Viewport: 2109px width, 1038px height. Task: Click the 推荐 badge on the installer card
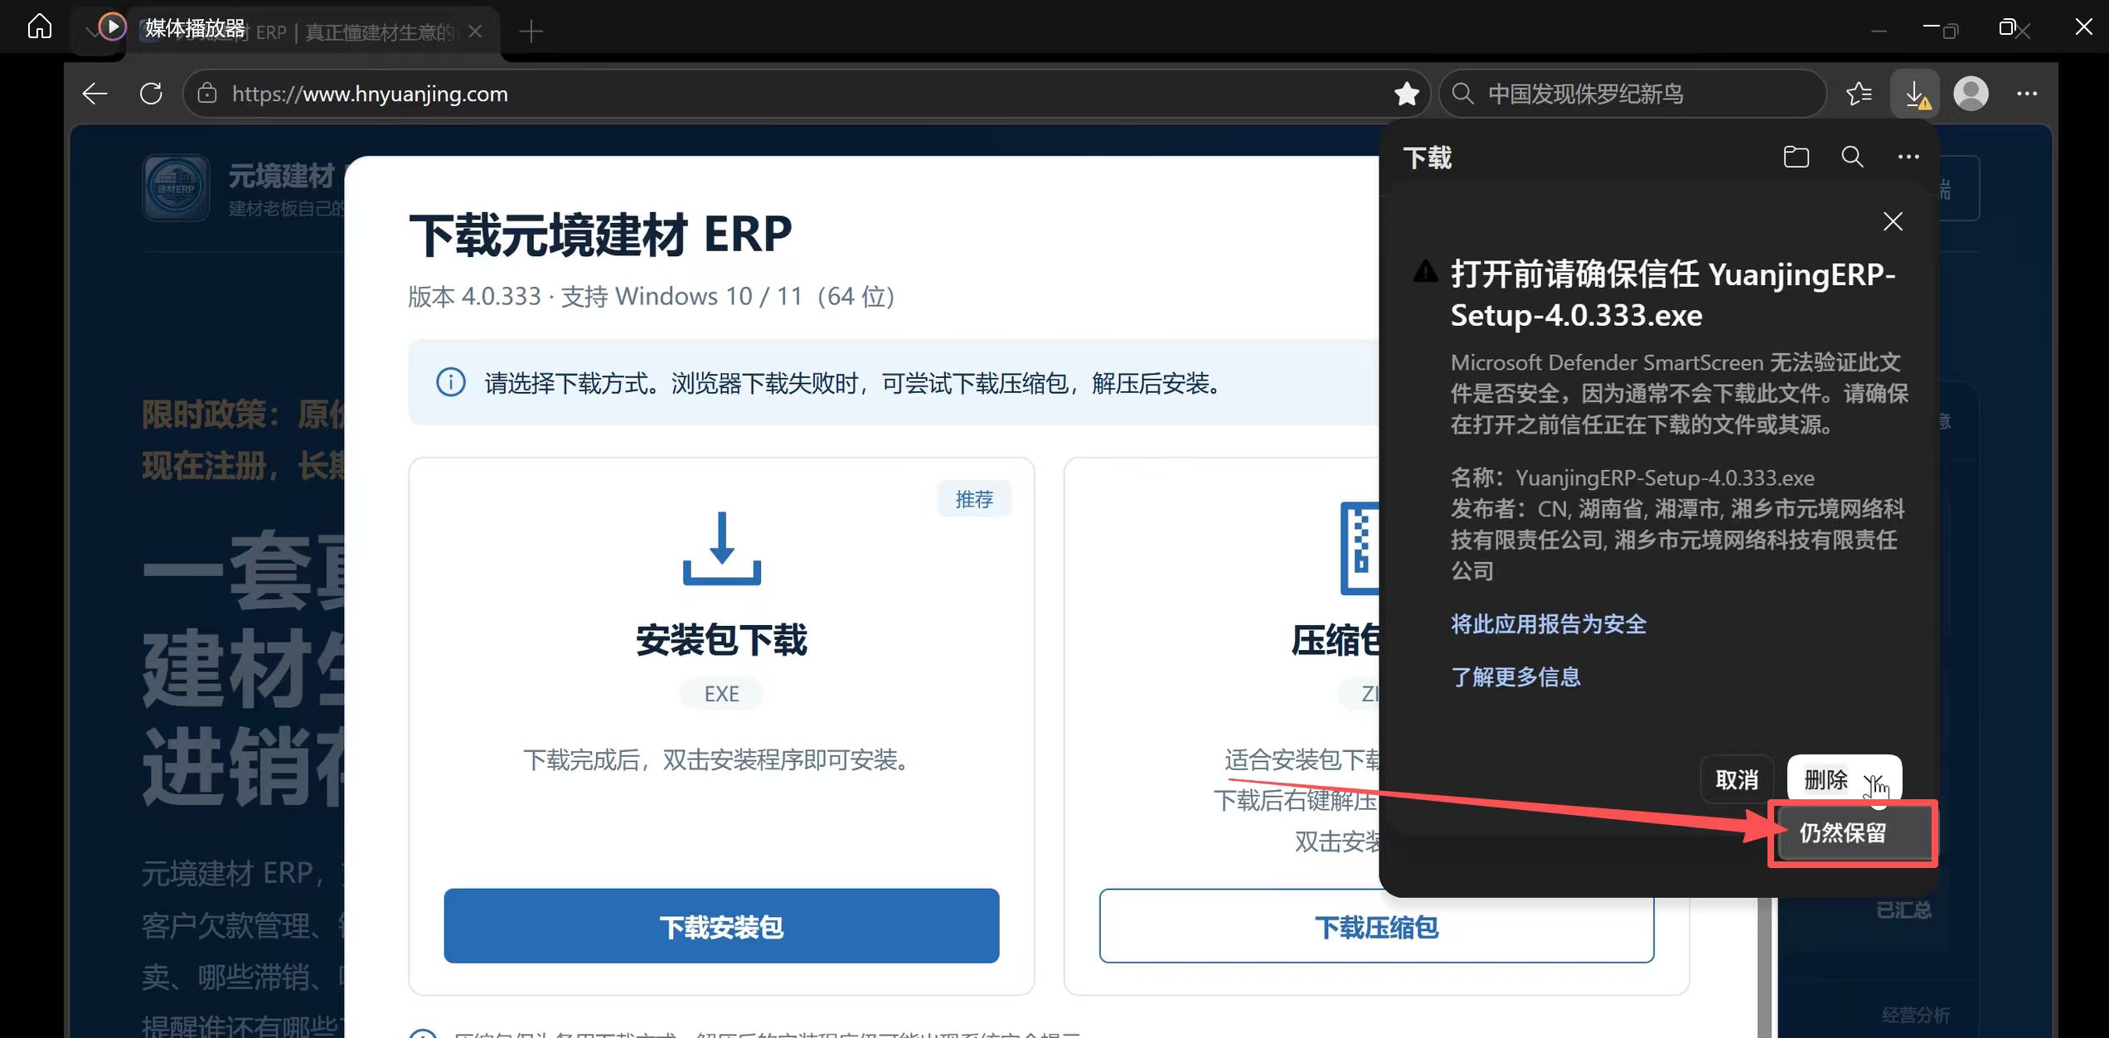(974, 499)
